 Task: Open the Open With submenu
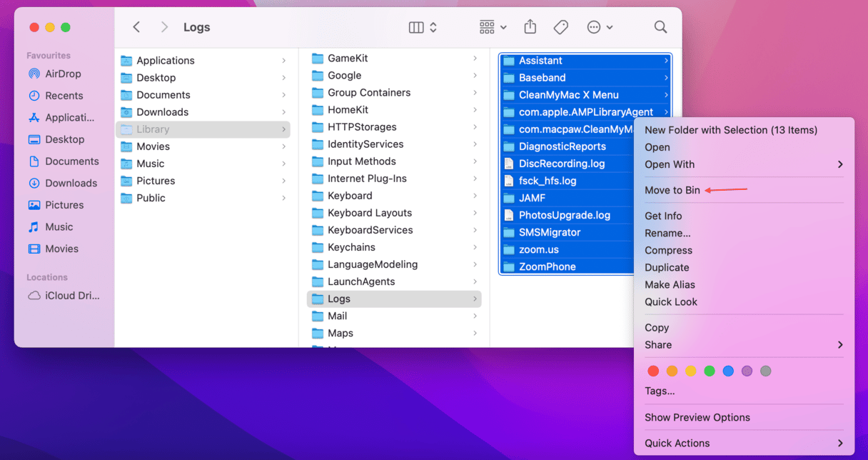click(x=744, y=164)
